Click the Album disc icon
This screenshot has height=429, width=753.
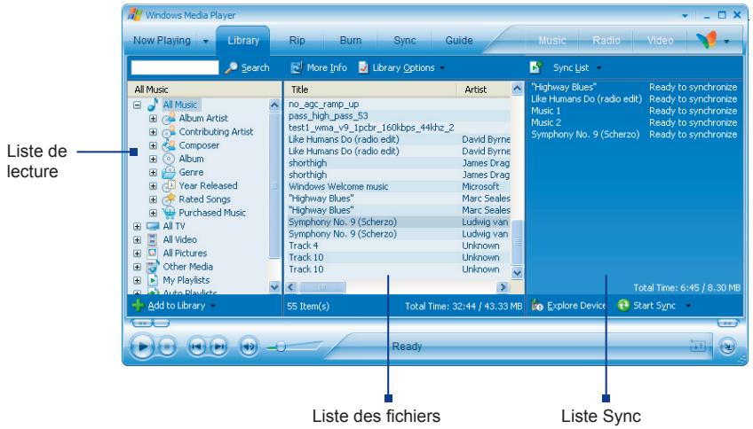click(x=169, y=159)
